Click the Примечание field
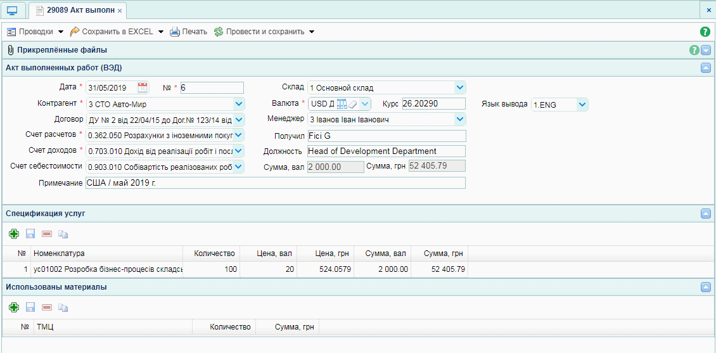This screenshot has height=353, width=716. click(276, 183)
